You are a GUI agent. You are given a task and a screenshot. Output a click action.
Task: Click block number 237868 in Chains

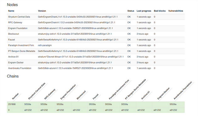click(x=12, y=104)
